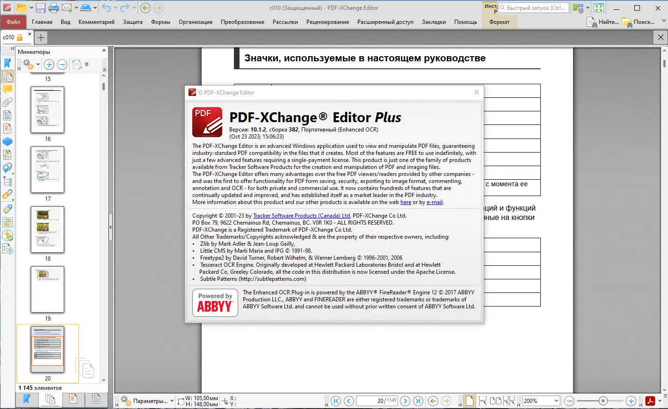Select the Attachments paperclip icon
668x409 pixels.
pyautogui.click(x=7, y=102)
